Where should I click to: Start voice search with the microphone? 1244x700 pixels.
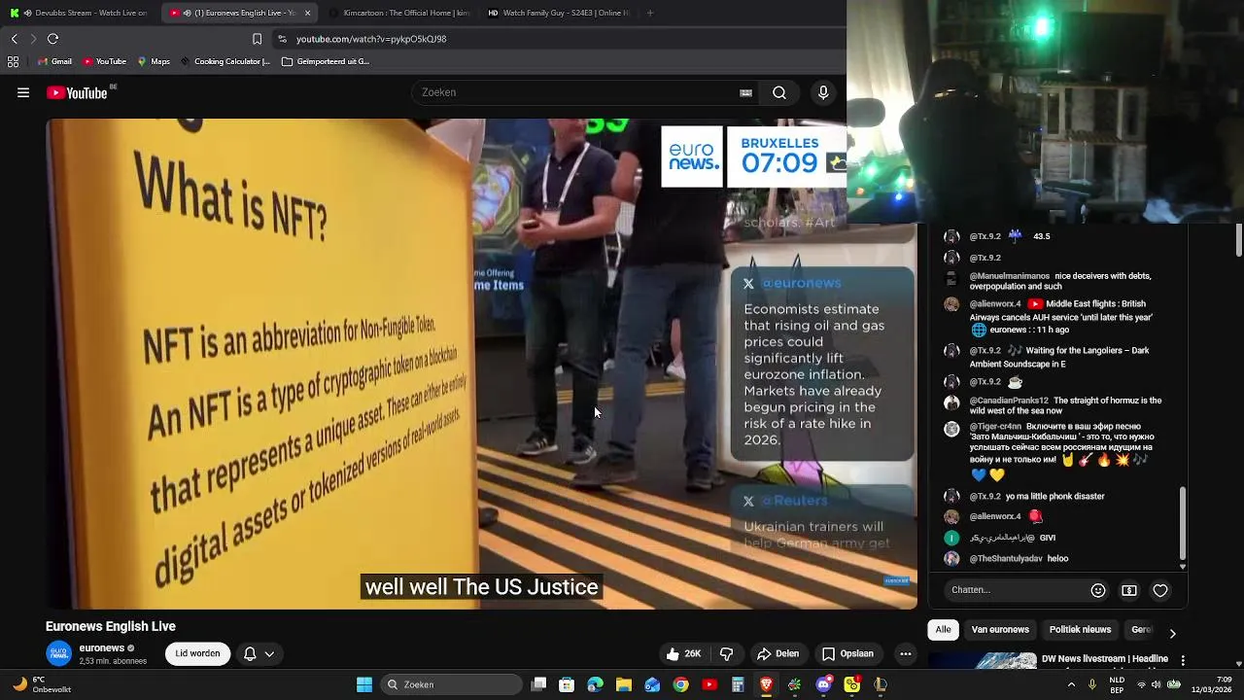pos(823,92)
